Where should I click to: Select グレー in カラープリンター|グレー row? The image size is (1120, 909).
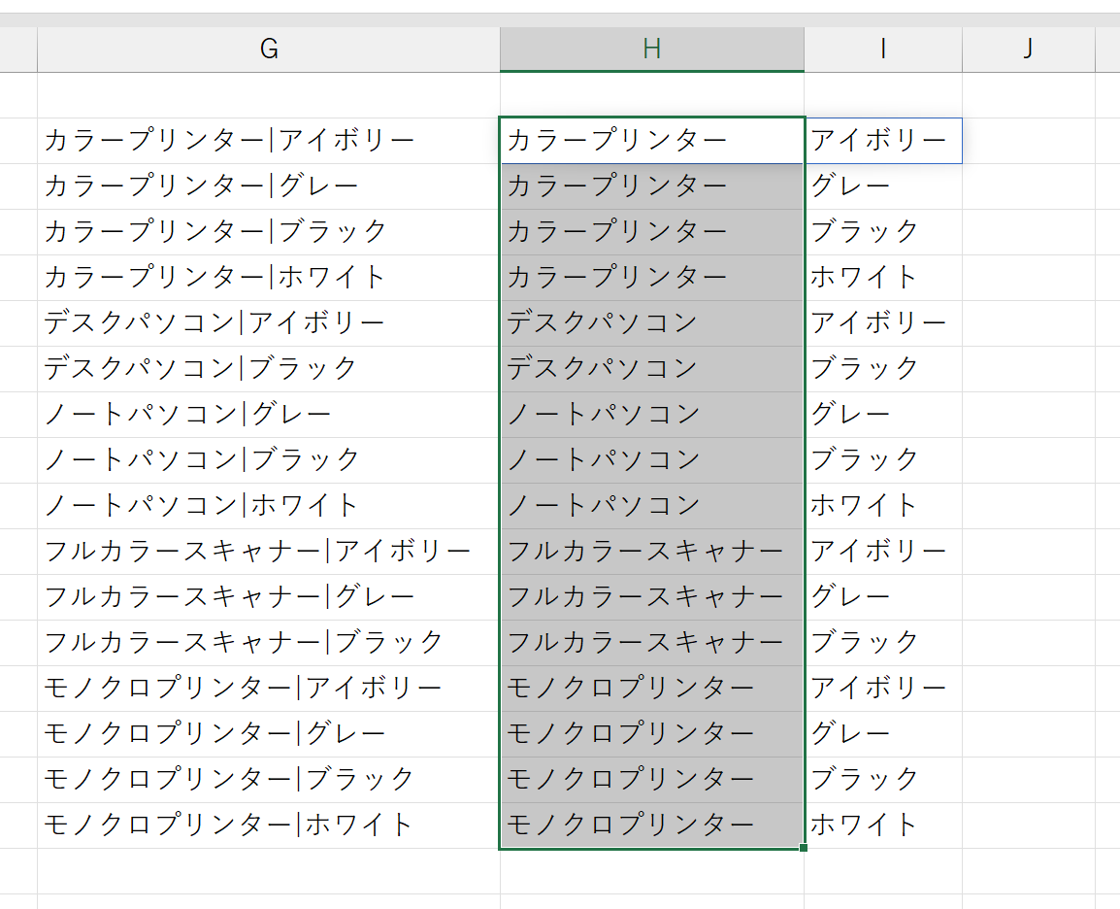coord(883,186)
